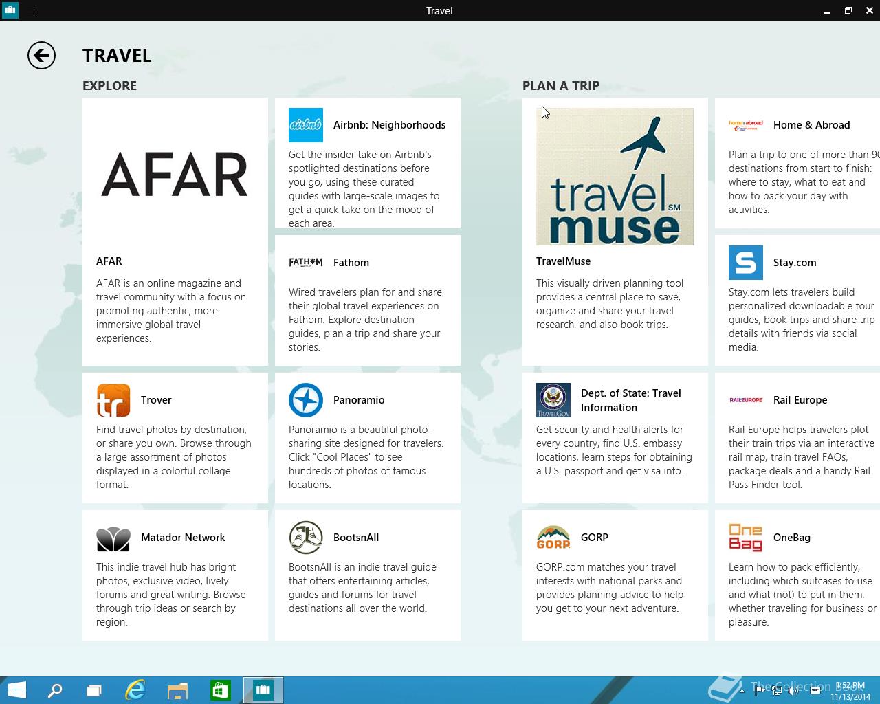Click the EXPLORE section heading
This screenshot has width=880, height=704.
click(109, 86)
